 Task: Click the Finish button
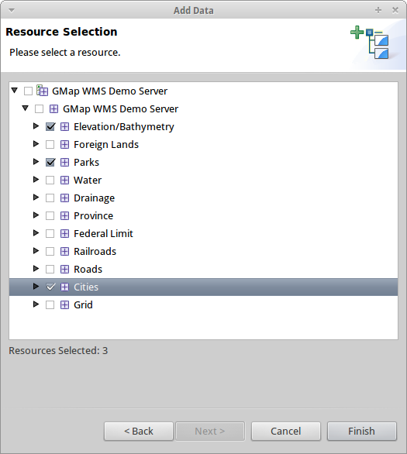click(361, 431)
